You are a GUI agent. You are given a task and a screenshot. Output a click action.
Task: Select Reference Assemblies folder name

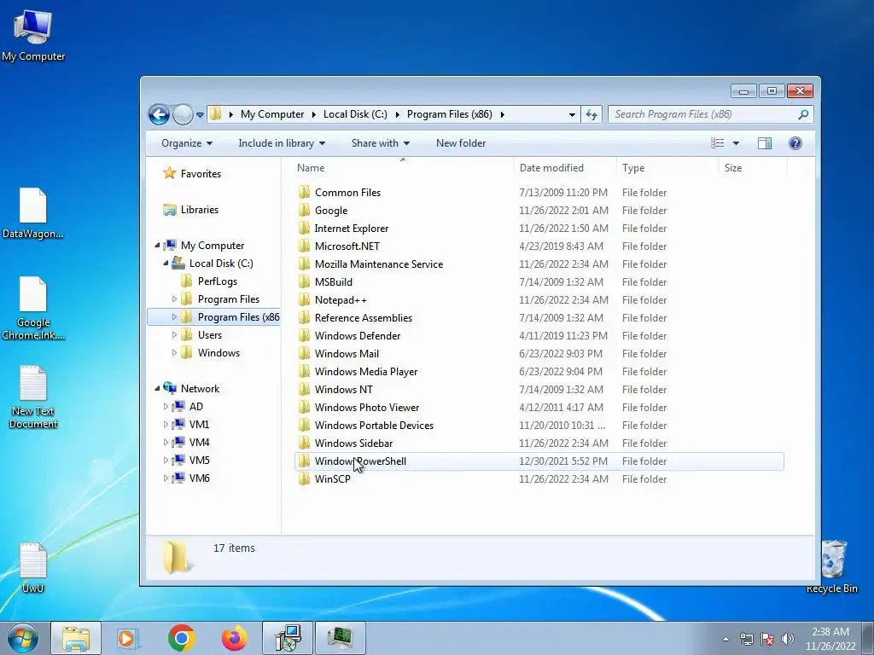364,317
